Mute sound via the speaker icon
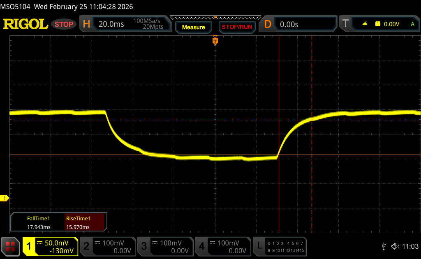Viewport: 421px width, 259px height. pos(395,246)
